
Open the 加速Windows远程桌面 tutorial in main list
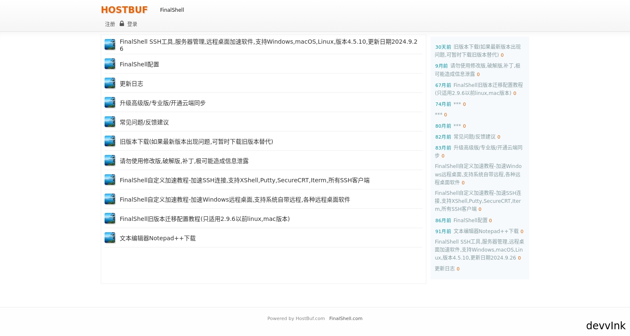click(235, 199)
